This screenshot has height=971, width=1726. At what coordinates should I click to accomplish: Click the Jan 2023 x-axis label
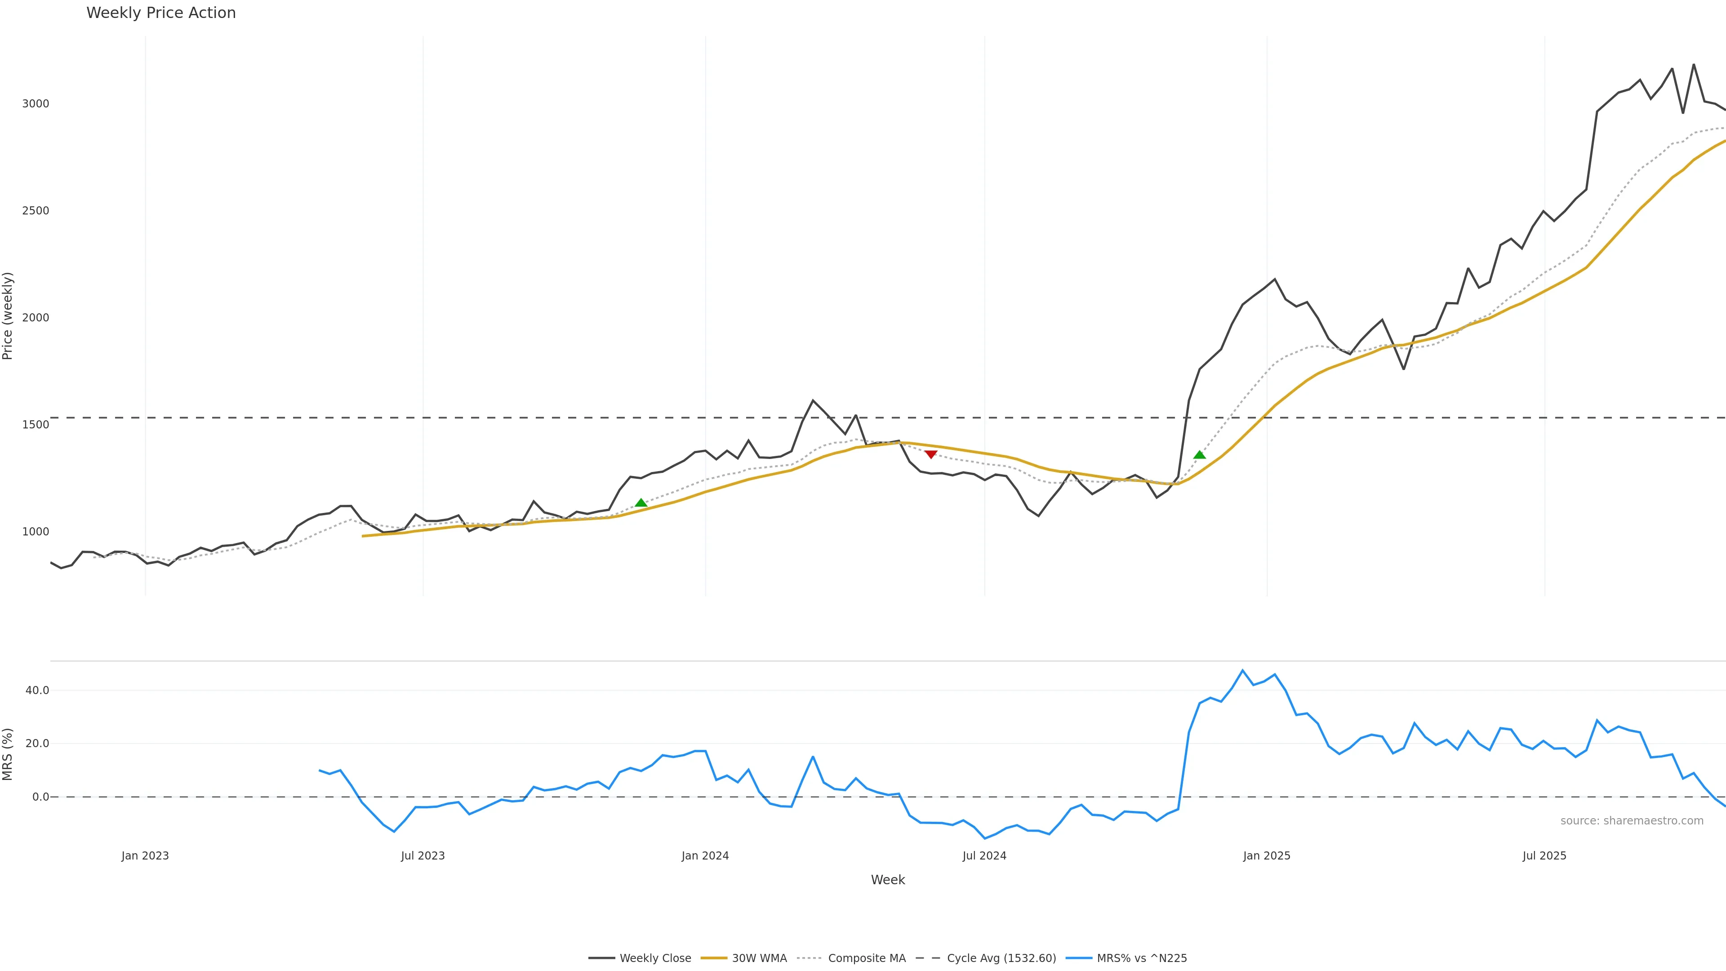145,856
